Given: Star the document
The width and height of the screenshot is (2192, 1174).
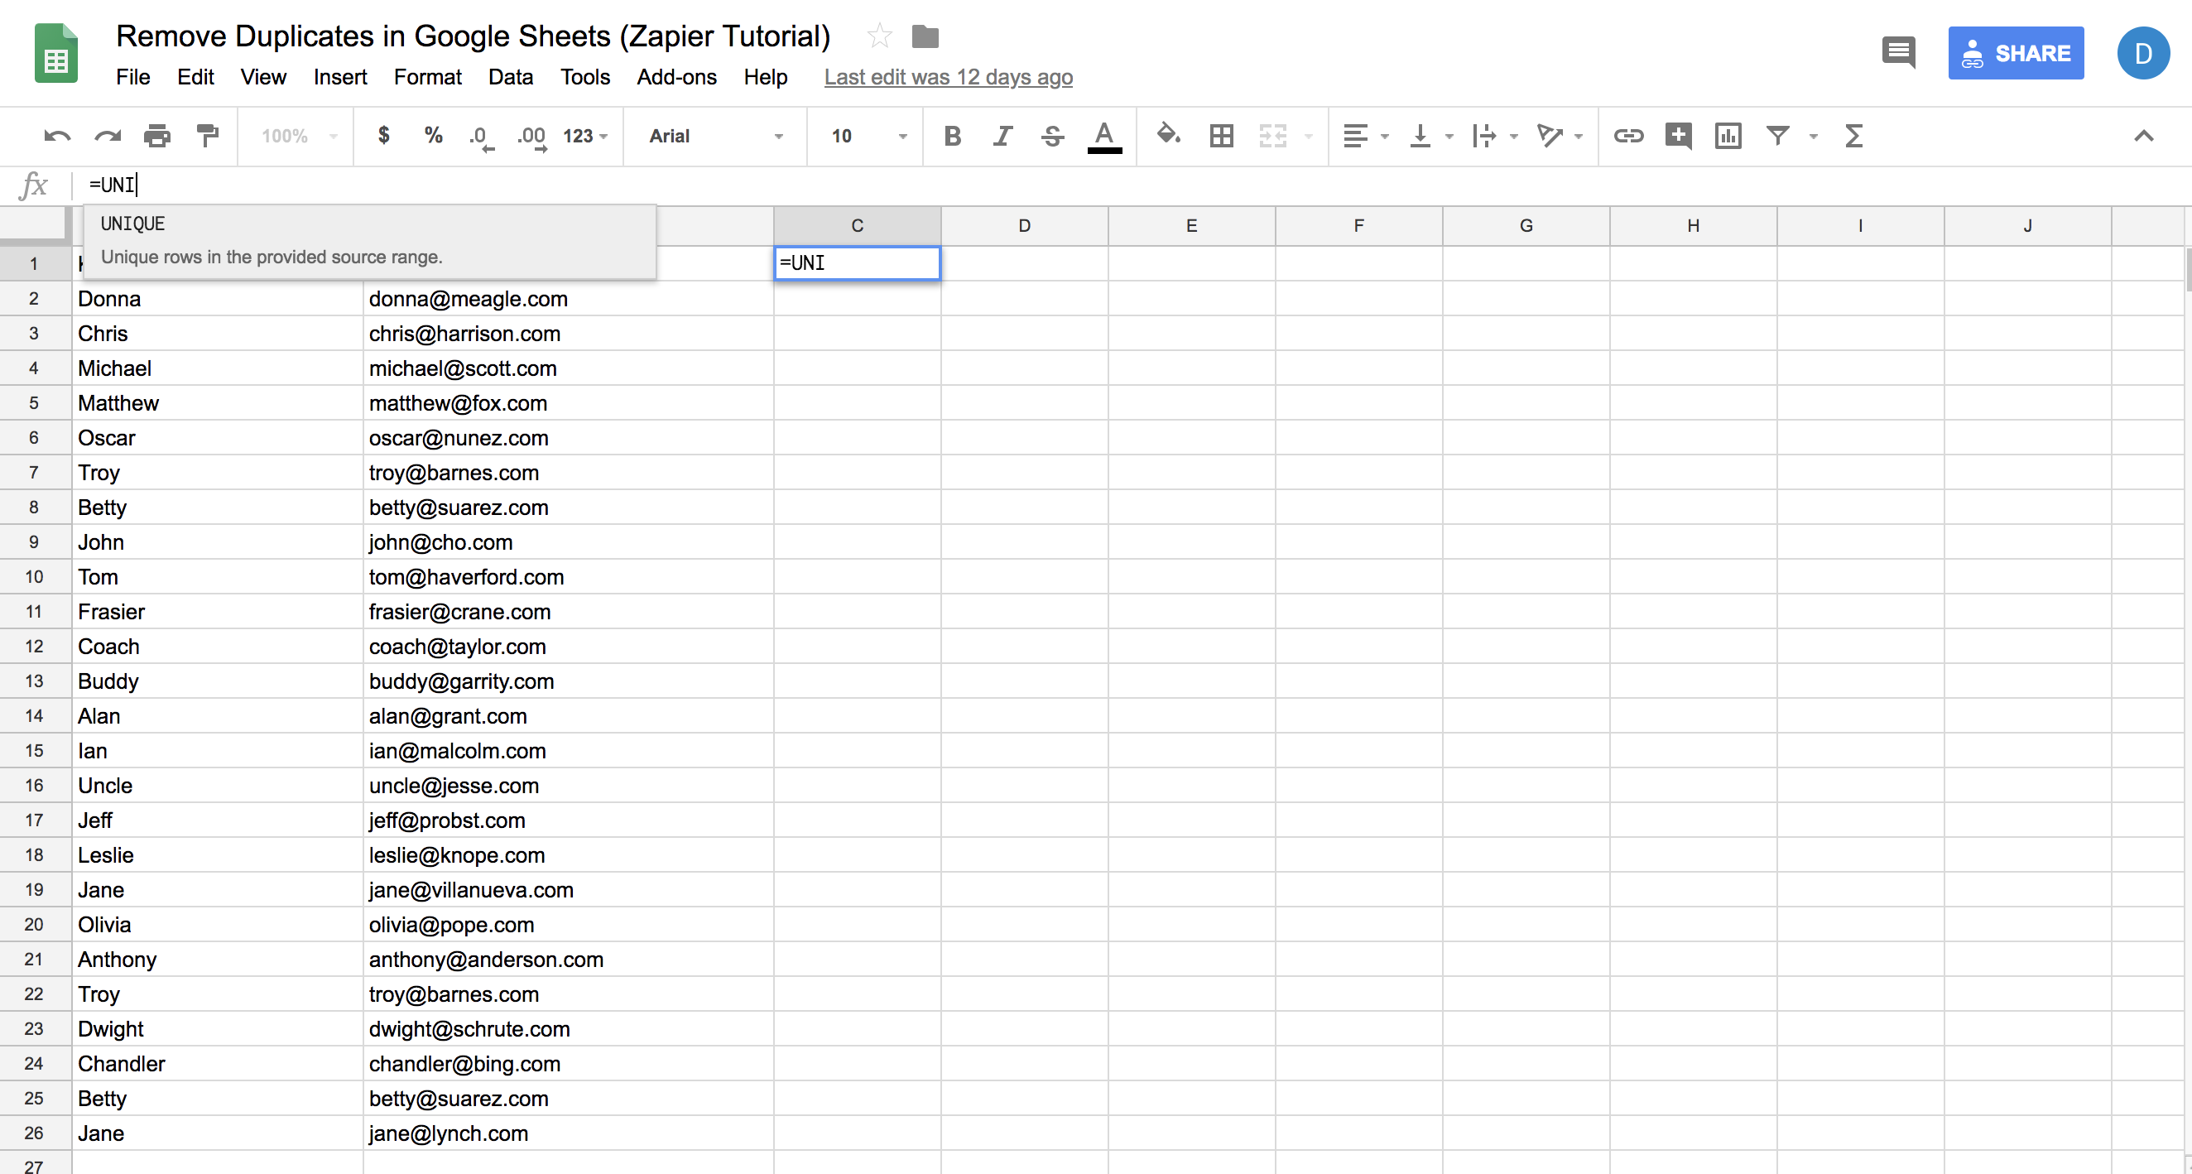Looking at the screenshot, I should click(x=879, y=36).
